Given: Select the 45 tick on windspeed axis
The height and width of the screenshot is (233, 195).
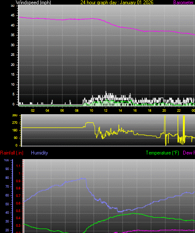Looking at the screenshot, I should tap(13, 15).
